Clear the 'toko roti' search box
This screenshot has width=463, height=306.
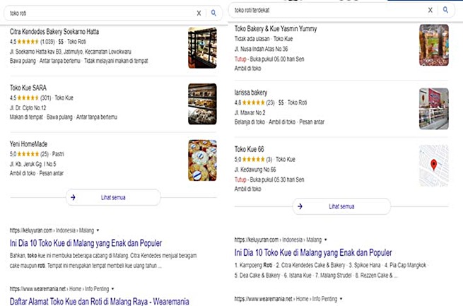click(x=199, y=13)
